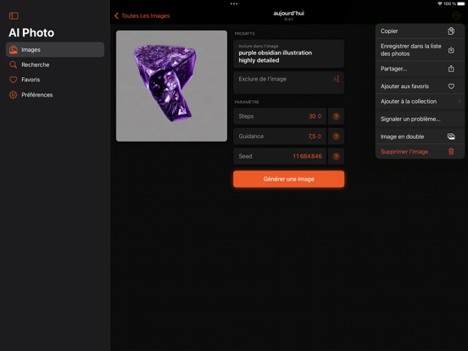Click the aujourd'hui title header
The width and height of the screenshot is (468, 351).
pos(288,13)
